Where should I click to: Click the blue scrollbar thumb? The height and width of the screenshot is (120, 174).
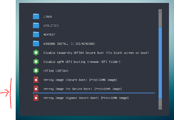(160, 63)
